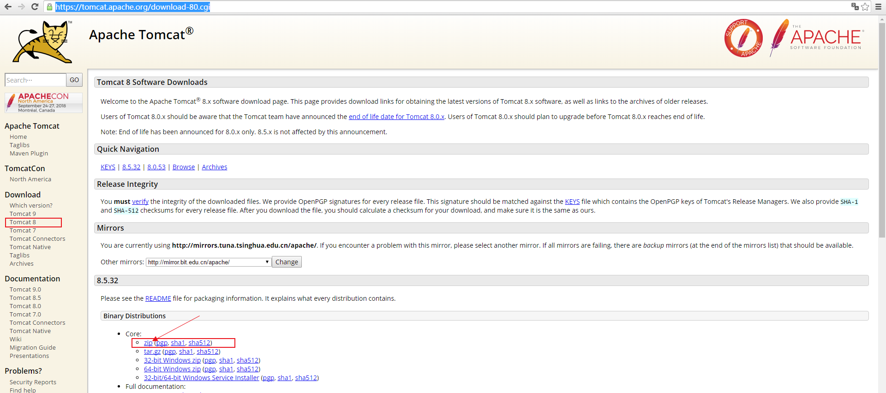Download the 64-bit Windows zip
886x393 pixels.
[172, 369]
